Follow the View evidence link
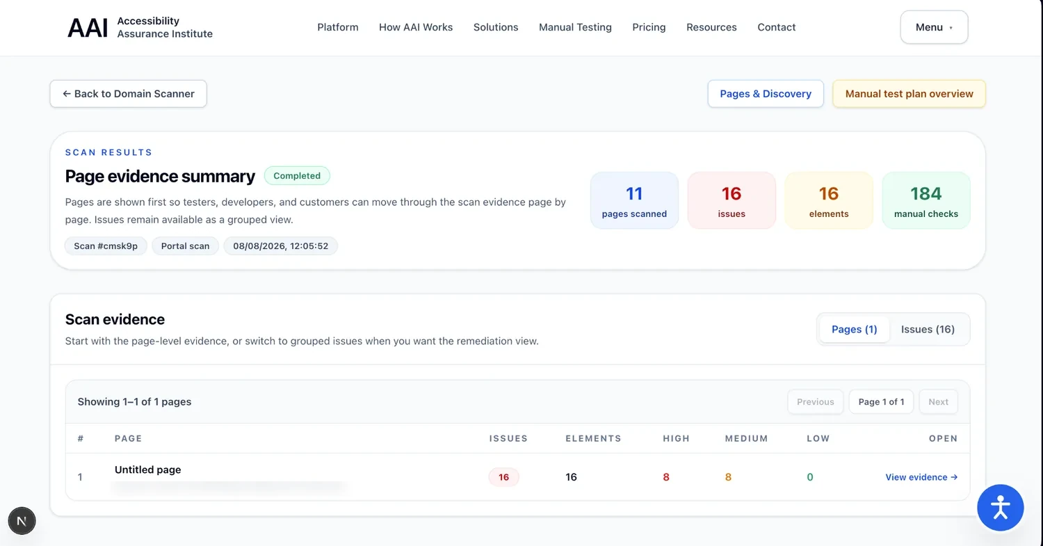 (921, 477)
